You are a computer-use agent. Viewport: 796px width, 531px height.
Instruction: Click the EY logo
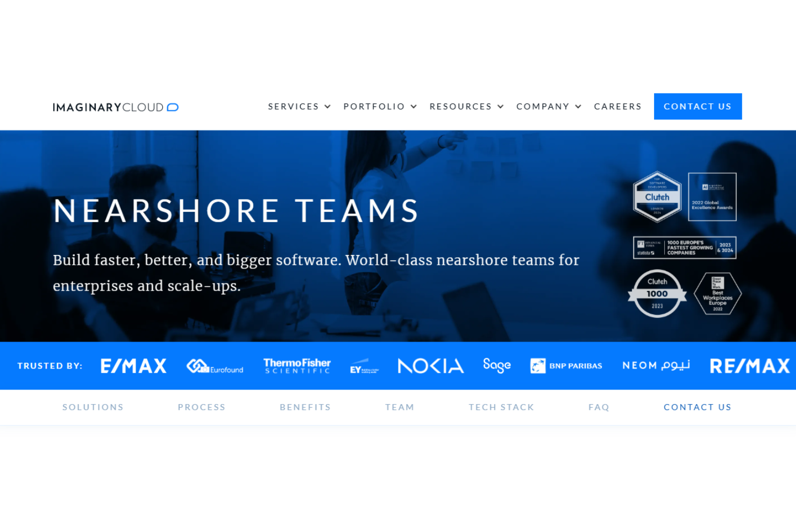click(x=364, y=365)
